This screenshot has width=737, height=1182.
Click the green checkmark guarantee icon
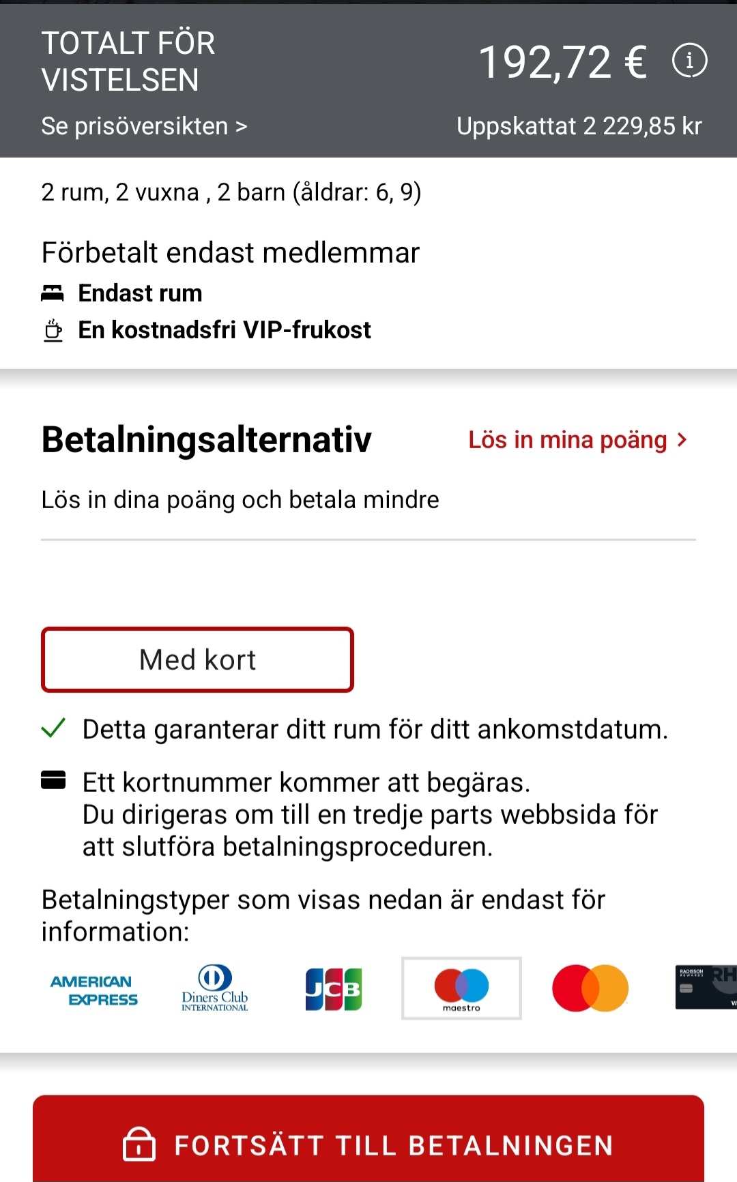click(x=53, y=728)
